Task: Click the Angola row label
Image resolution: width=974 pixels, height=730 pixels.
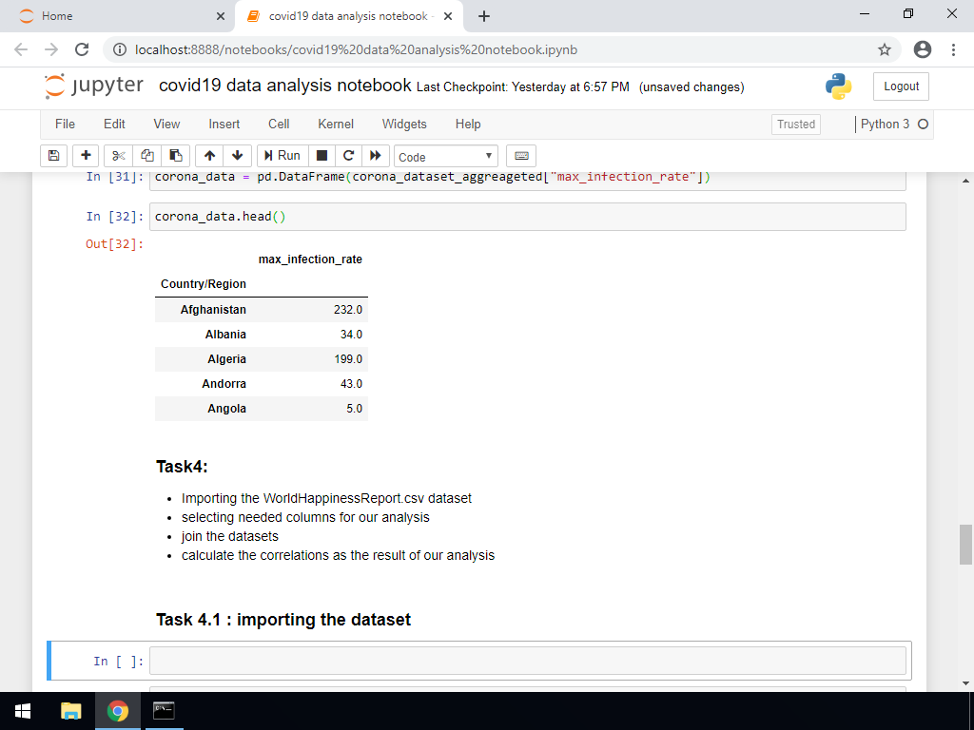Action: pos(226,409)
